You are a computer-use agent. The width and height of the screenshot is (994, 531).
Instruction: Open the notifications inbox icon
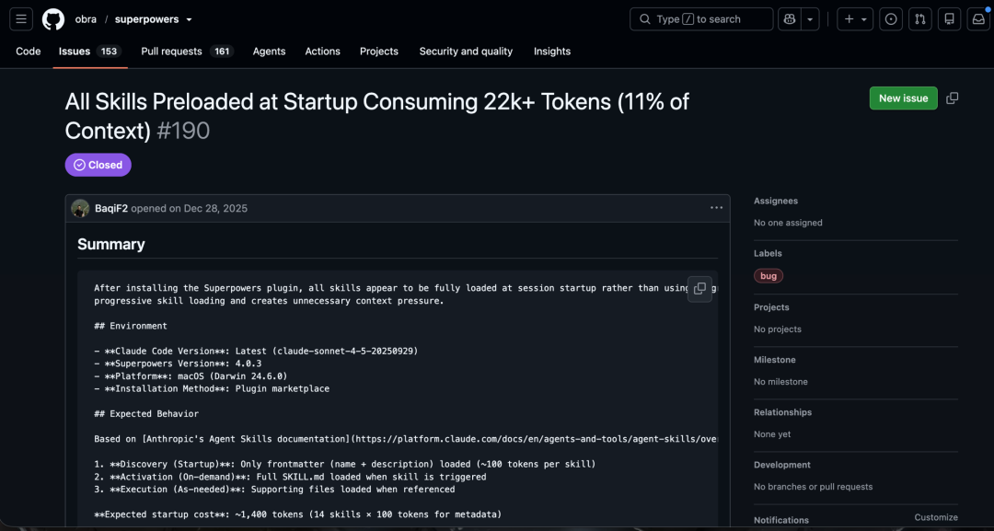pyautogui.click(x=978, y=19)
